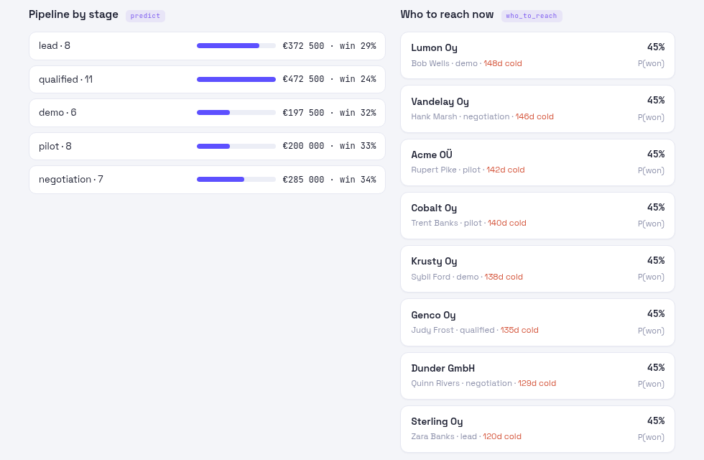Click the who_to_reach tag badge

[x=532, y=16]
